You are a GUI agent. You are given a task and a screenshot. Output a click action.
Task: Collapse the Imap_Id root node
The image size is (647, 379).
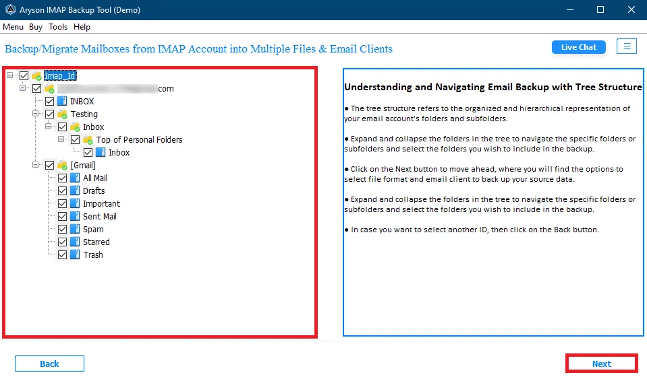tap(10, 75)
